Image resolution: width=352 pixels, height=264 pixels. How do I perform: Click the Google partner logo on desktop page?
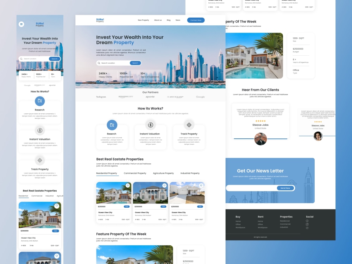click(200, 97)
